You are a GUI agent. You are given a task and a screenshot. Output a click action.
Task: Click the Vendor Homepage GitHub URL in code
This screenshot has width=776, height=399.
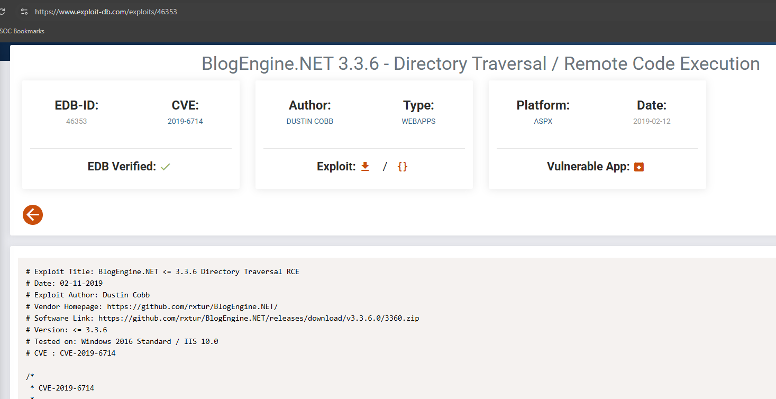click(192, 306)
